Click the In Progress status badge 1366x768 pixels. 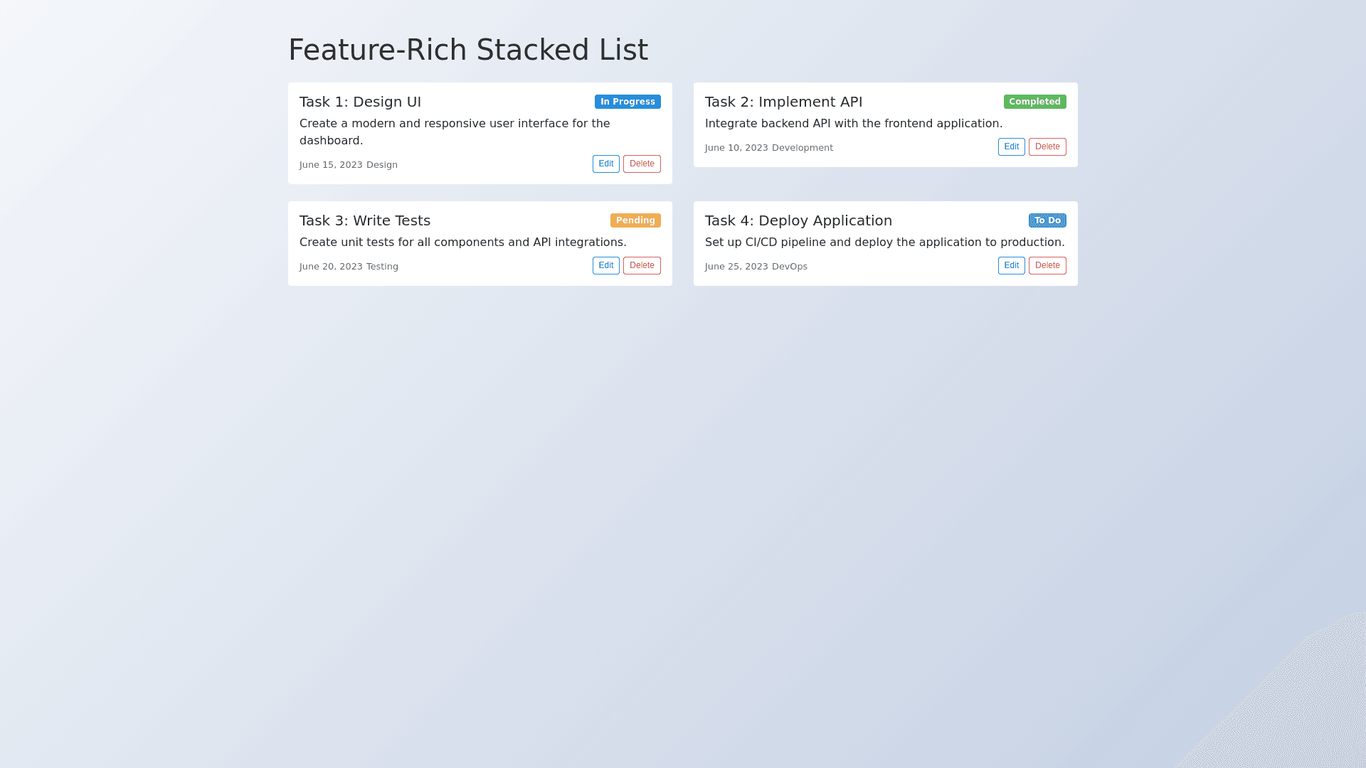coord(628,102)
